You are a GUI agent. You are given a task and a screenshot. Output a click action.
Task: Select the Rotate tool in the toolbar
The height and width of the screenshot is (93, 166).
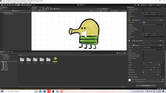tap(8, 5)
